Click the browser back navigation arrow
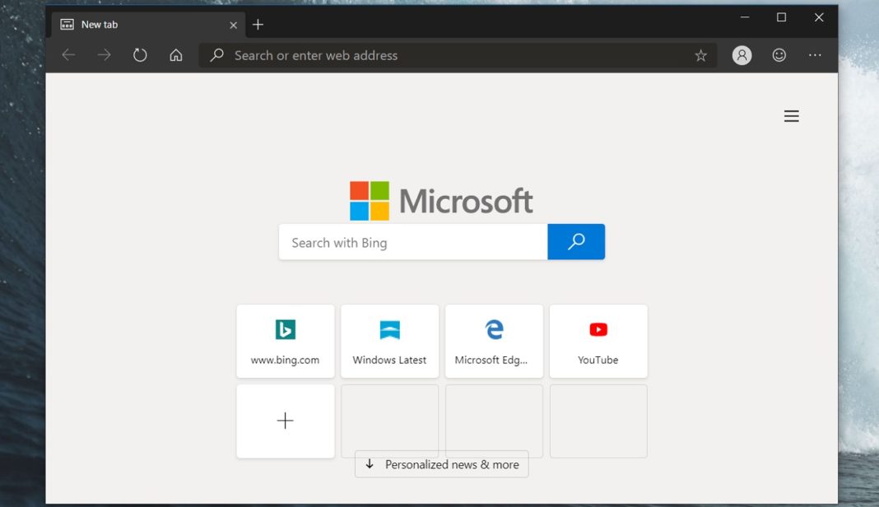879x507 pixels. pos(68,55)
